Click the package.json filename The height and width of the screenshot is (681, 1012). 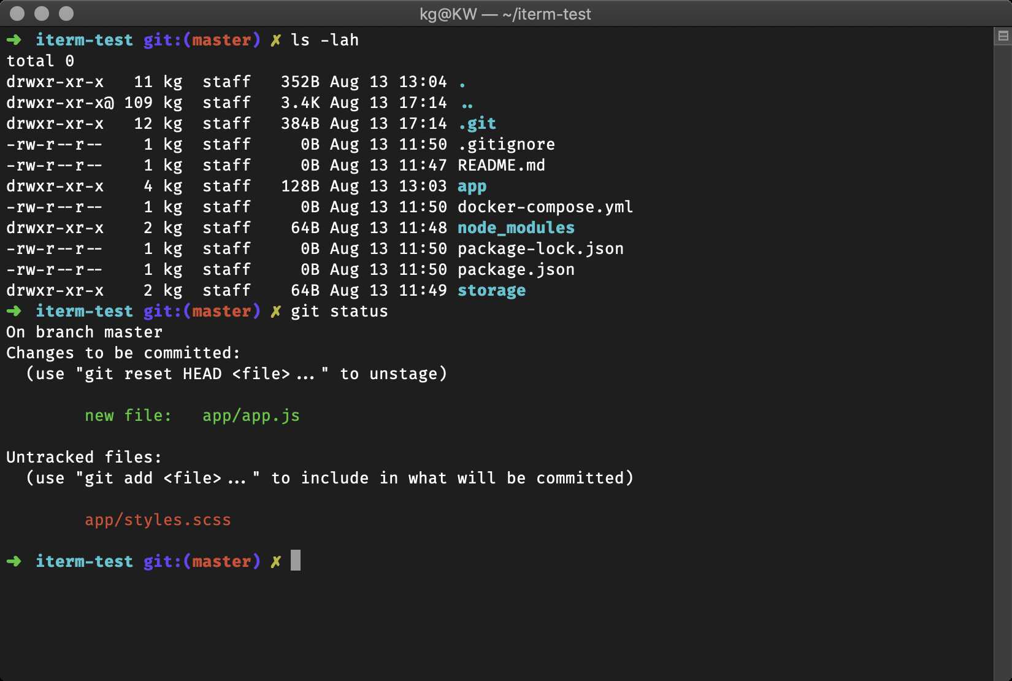516,269
